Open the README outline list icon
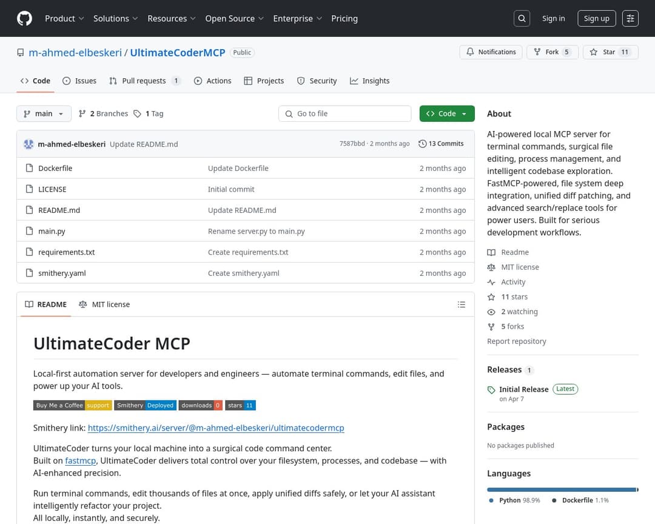655x524 pixels. [461, 304]
